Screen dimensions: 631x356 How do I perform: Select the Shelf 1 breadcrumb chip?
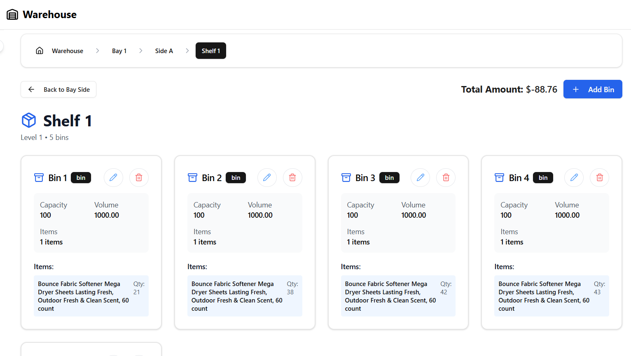210,51
